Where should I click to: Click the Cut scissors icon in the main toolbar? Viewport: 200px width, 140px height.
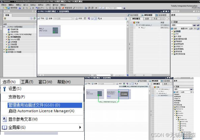tap(23, 8)
